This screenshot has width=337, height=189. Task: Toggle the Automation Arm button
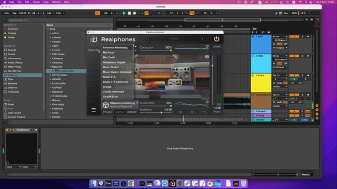pos(146,13)
